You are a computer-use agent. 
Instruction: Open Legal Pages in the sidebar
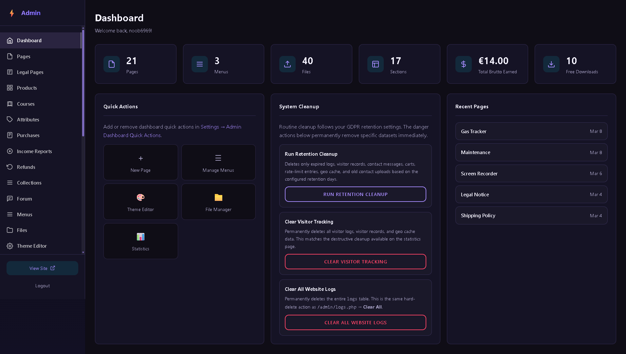pyautogui.click(x=41, y=72)
